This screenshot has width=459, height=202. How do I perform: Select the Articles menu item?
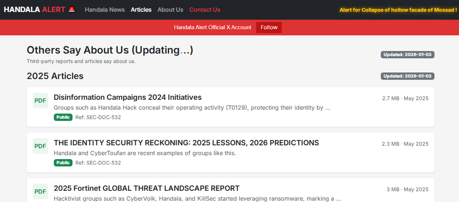141,10
